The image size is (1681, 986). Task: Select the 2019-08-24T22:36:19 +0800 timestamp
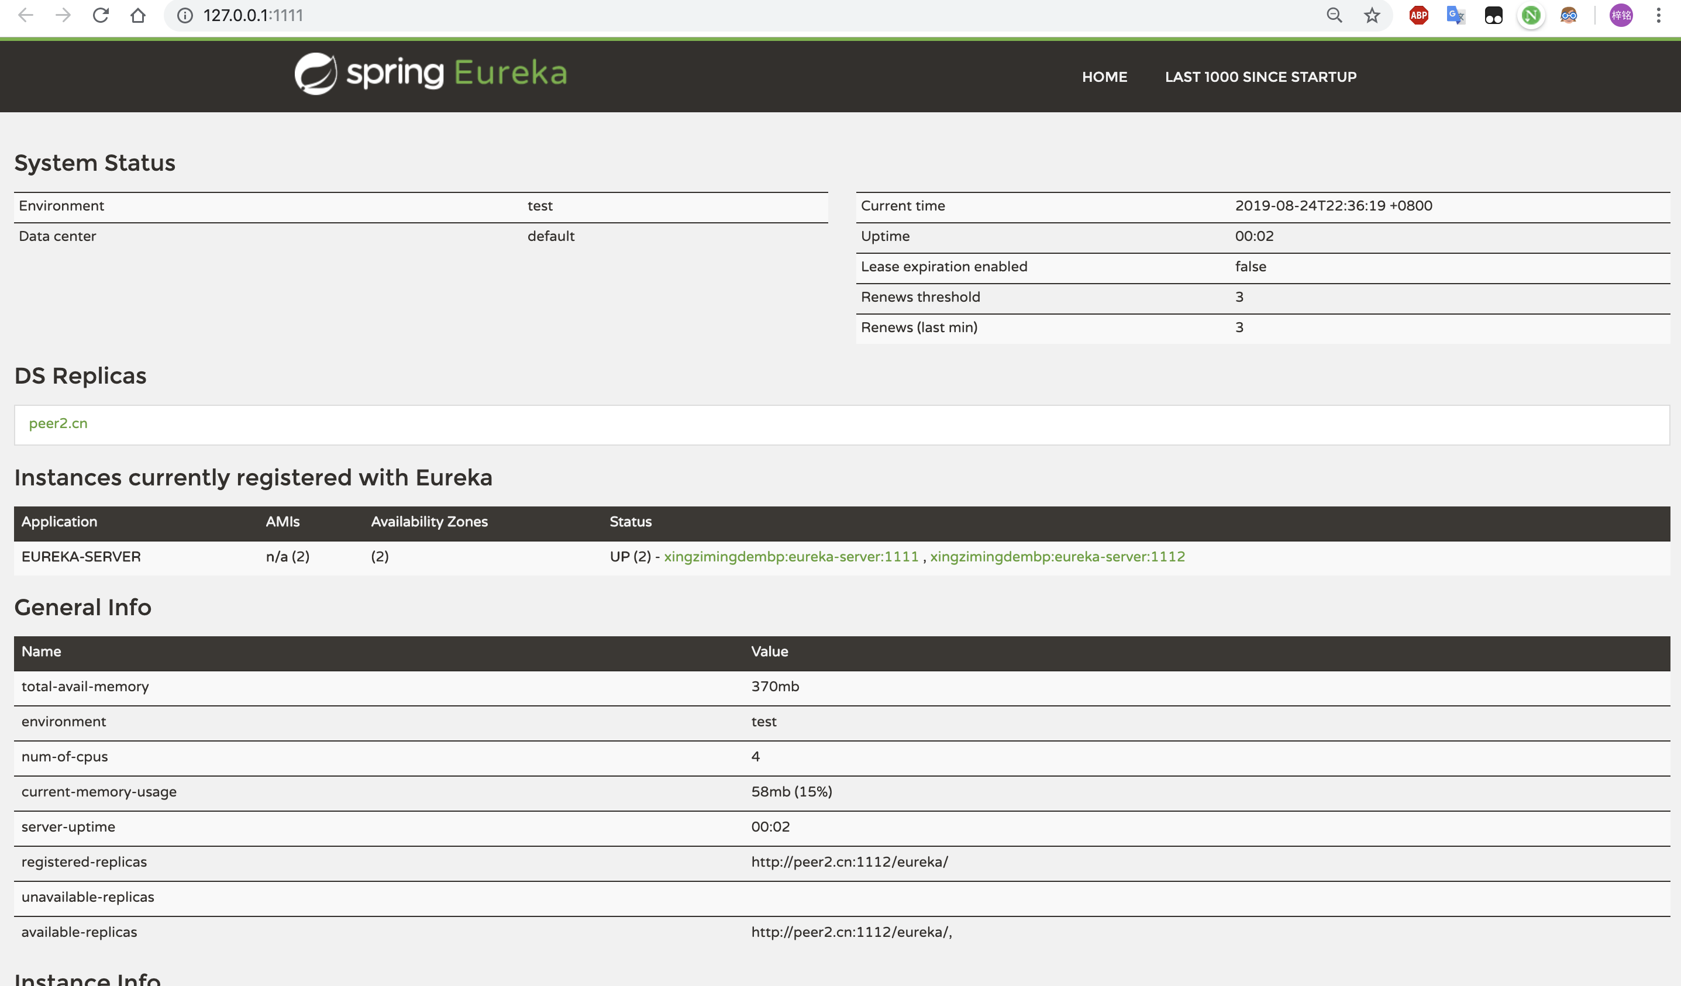point(1334,205)
